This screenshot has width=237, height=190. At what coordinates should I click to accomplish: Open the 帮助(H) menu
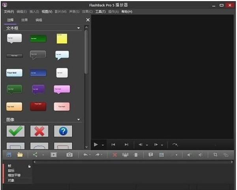(127, 12)
